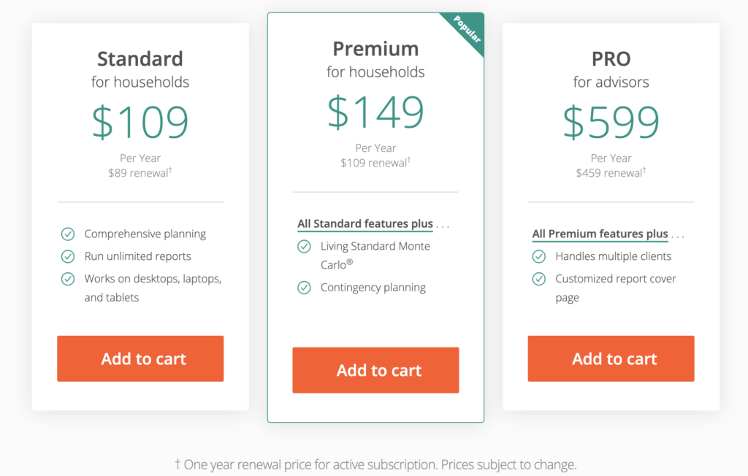Image resolution: width=748 pixels, height=476 pixels.
Task: Click the $109 Standard price
Action: (x=140, y=122)
